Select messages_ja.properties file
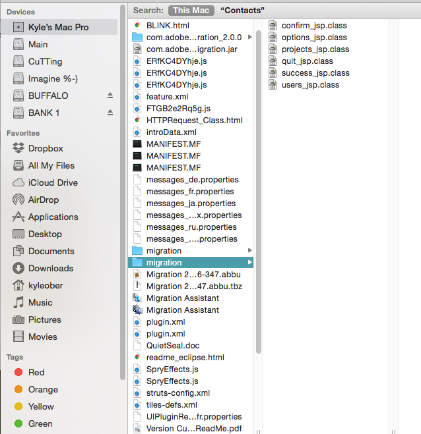Image resolution: width=421 pixels, height=434 pixels. coord(191,203)
